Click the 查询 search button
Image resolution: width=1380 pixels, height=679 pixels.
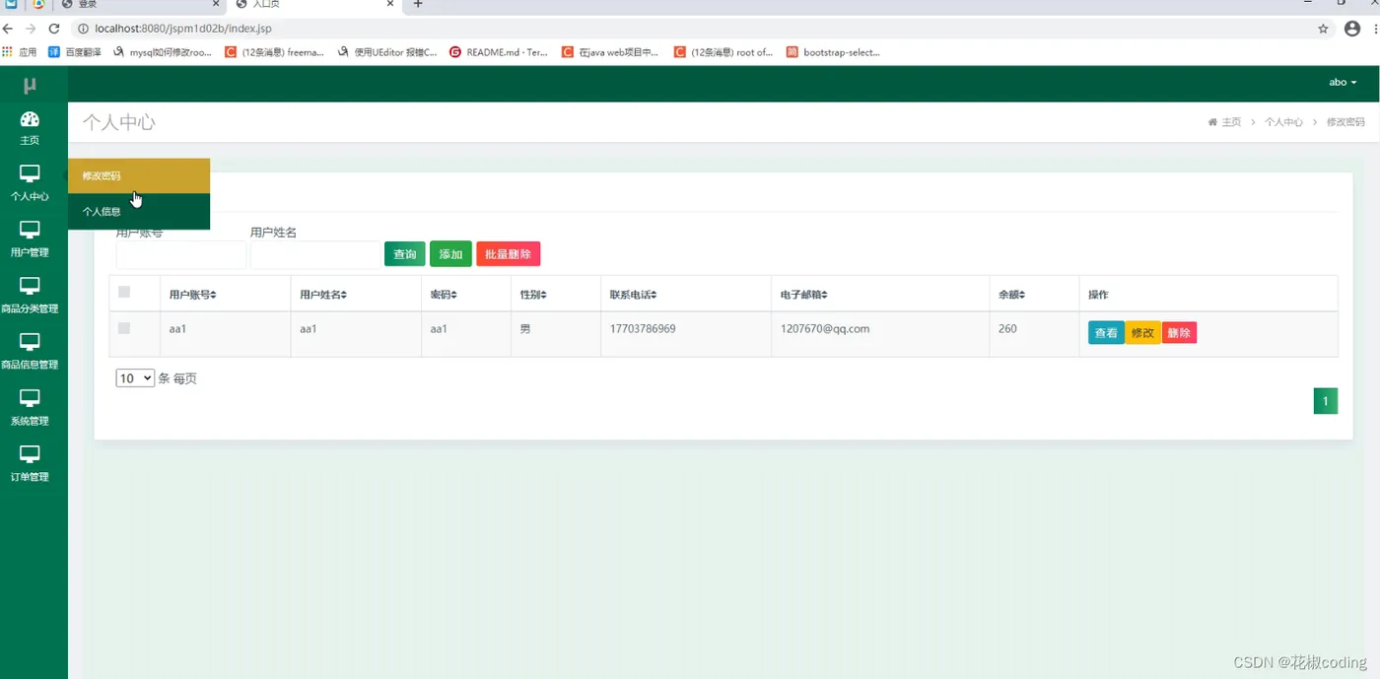pos(405,254)
